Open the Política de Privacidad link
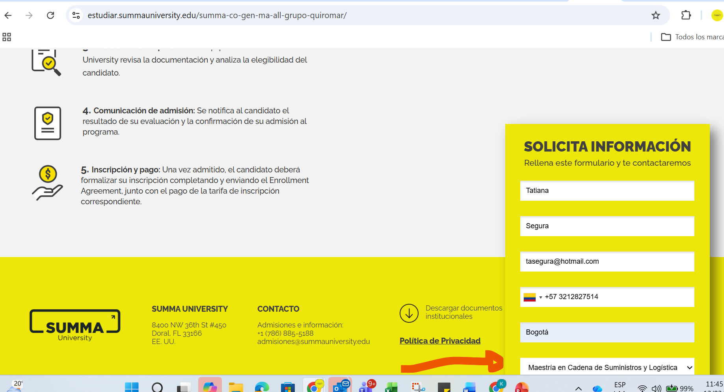Image resolution: width=724 pixels, height=392 pixels. pyautogui.click(x=440, y=341)
